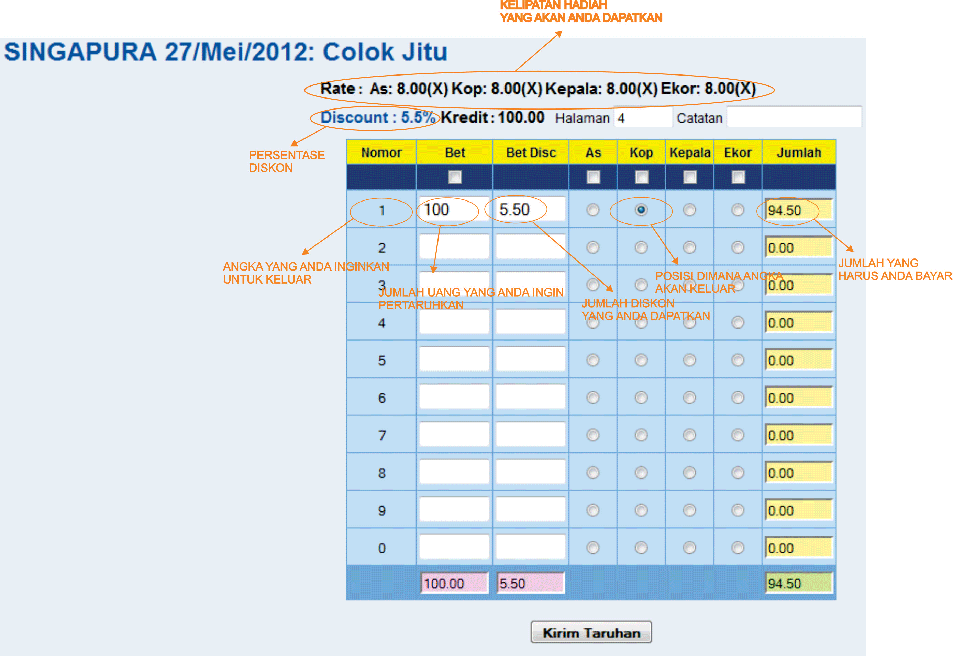Select the Kop radio for number 7
The height and width of the screenshot is (656, 953).
641,435
